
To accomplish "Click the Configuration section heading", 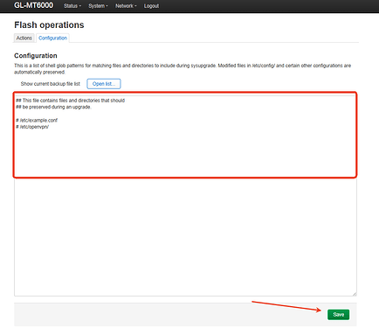I will click(x=36, y=56).
